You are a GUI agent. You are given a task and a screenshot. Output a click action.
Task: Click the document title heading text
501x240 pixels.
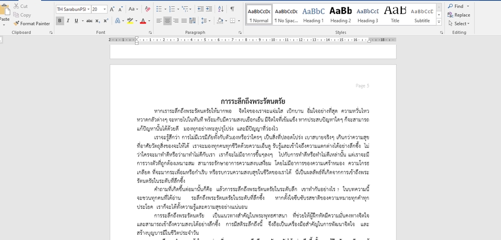(253, 100)
